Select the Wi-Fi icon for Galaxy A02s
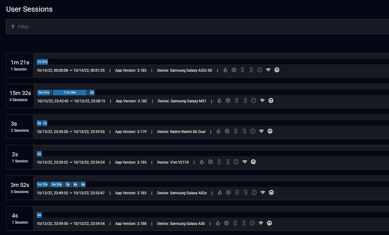Image resolution: width=389 pixels, height=235 pixels. point(262,192)
